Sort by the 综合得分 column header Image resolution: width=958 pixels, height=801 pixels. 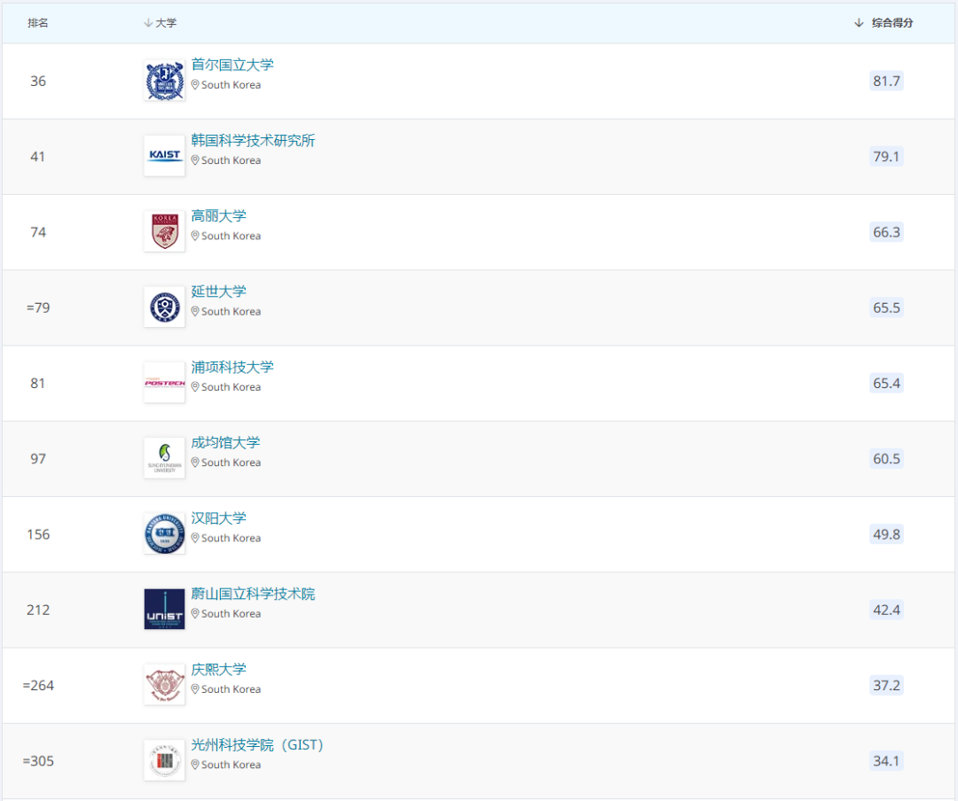pyautogui.click(x=883, y=22)
